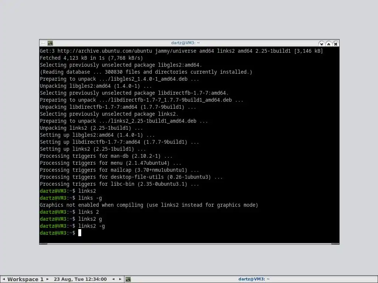Focus next window using right arrow after clock
The height and width of the screenshot is (283, 378).
(x=120, y=279)
